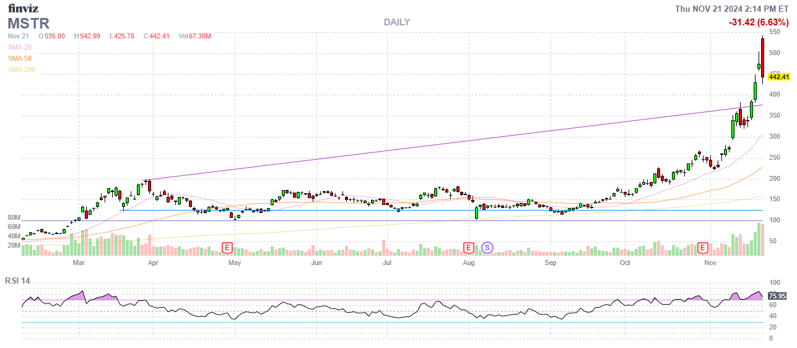Click the Oct label on the time axis

point(625,263)
